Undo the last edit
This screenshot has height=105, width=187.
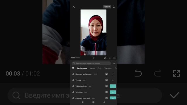tap(105, 58)
